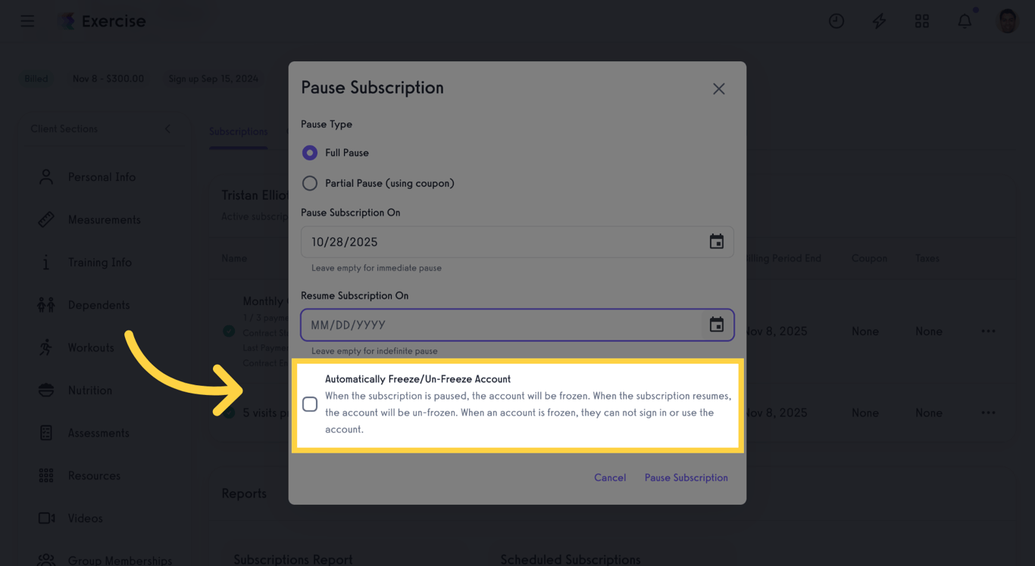Open the recent history clock icon
1035x566 pixels.
click(836, 20)
